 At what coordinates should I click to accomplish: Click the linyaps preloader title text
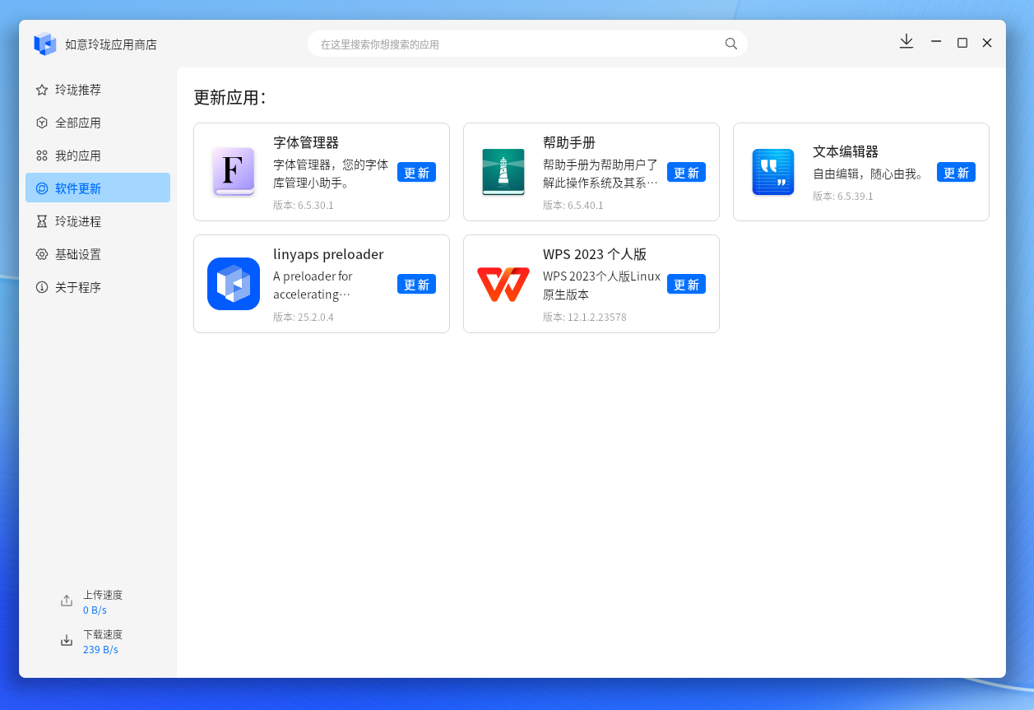[328, 254]
